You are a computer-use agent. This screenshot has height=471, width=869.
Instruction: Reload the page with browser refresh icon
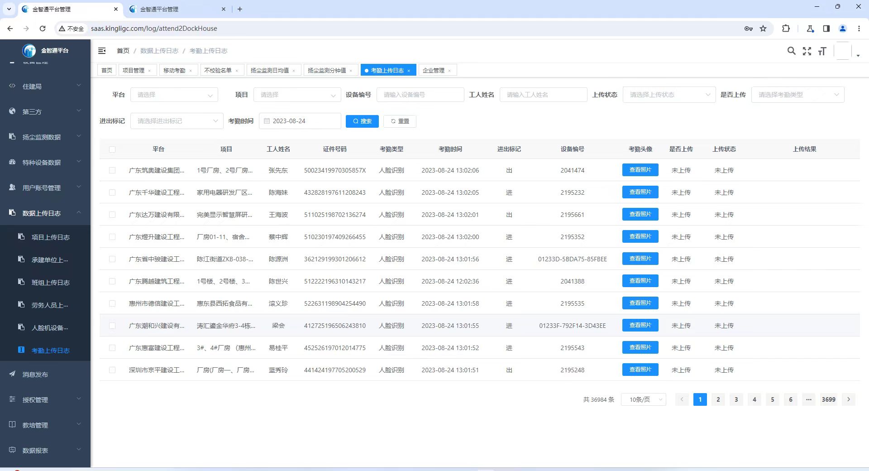pyautogui.click(x=43, y=29)
